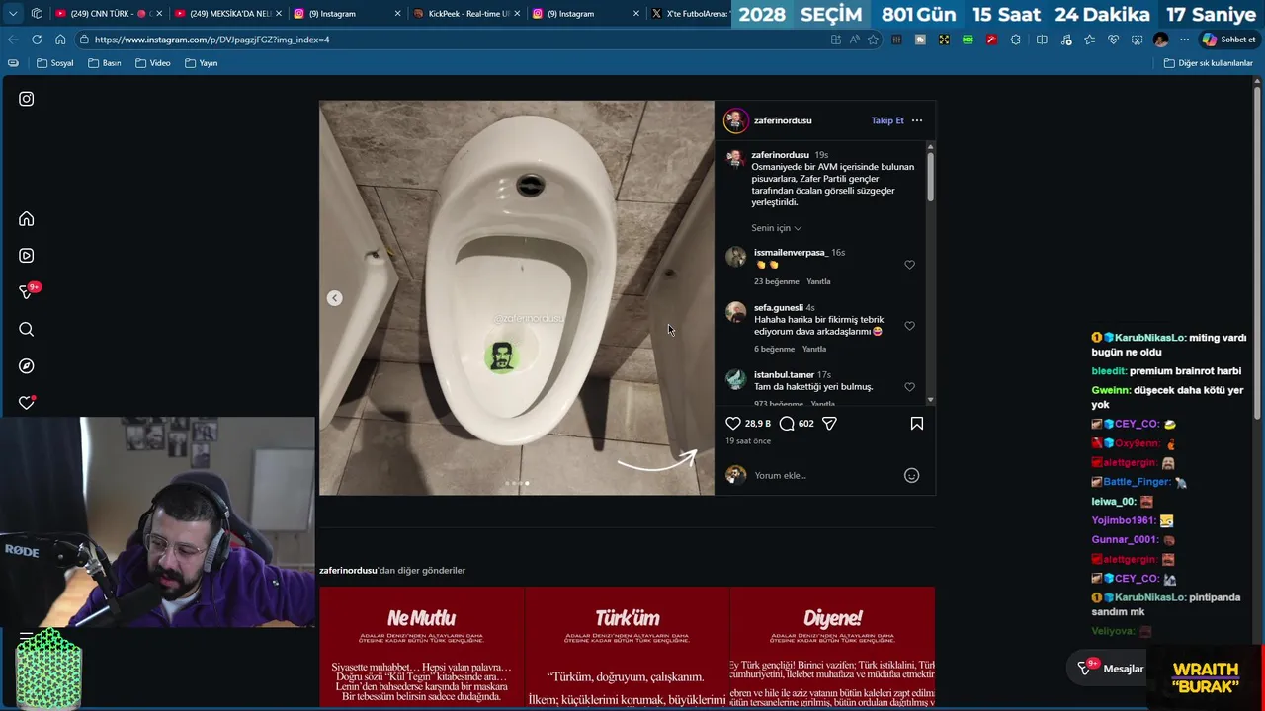This screenshot has width=1265, height=711.
Task: Open the 'Ne Mutlu' post thumbnail
Action: (421, 648)
